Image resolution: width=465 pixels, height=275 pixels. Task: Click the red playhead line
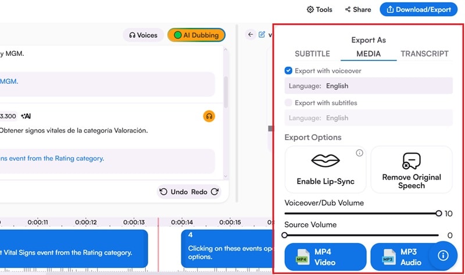coord(158,245)
